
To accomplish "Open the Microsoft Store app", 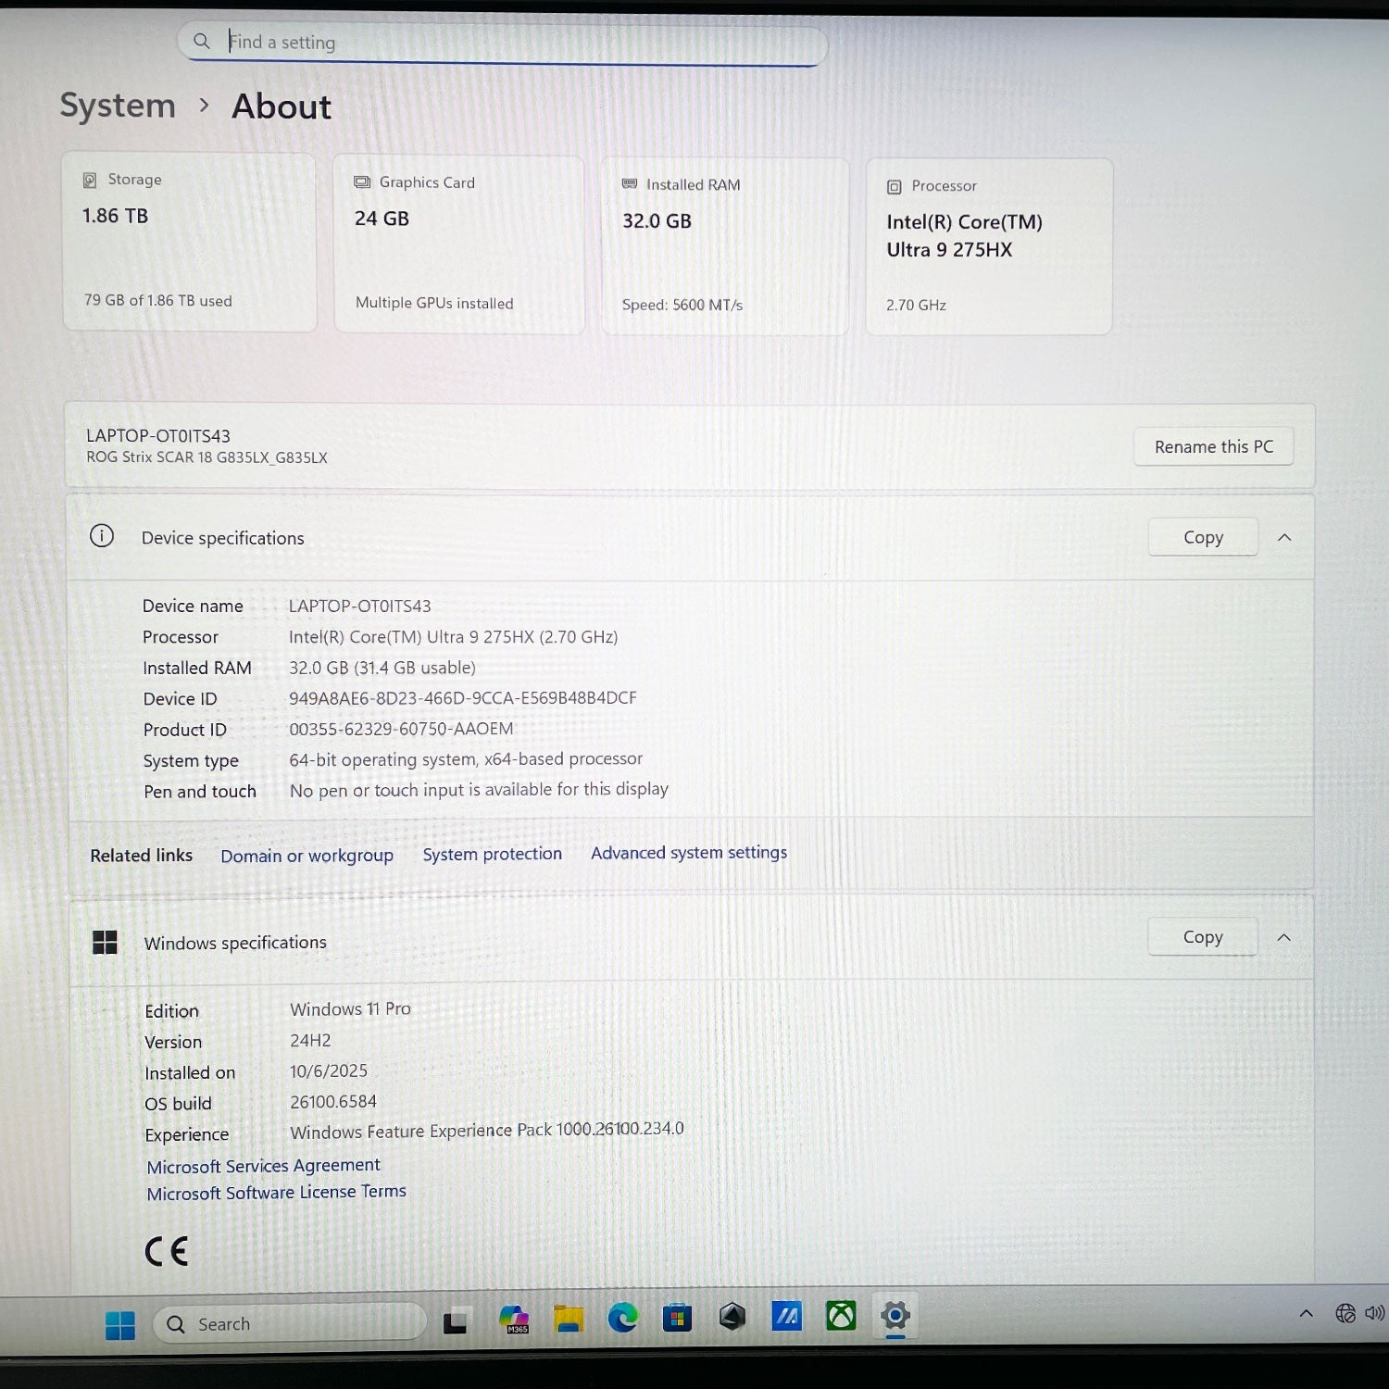I will pyautogui.click(x=677, y=1317).
